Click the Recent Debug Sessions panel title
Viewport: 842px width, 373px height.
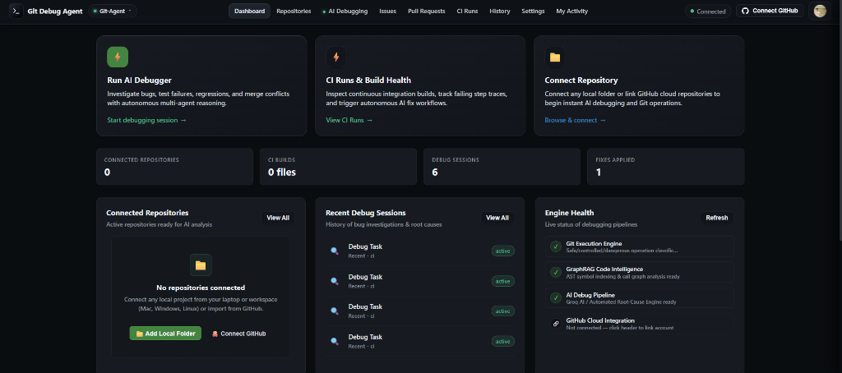tap(366, 213)
